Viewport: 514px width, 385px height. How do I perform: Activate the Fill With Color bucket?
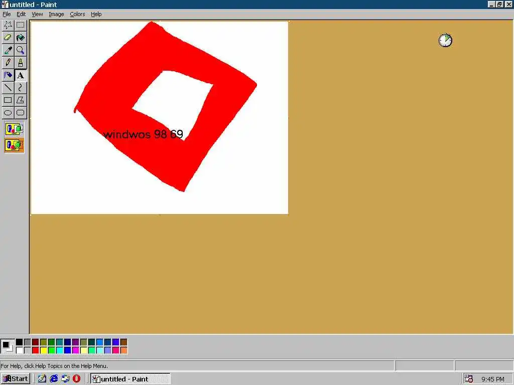20,38
